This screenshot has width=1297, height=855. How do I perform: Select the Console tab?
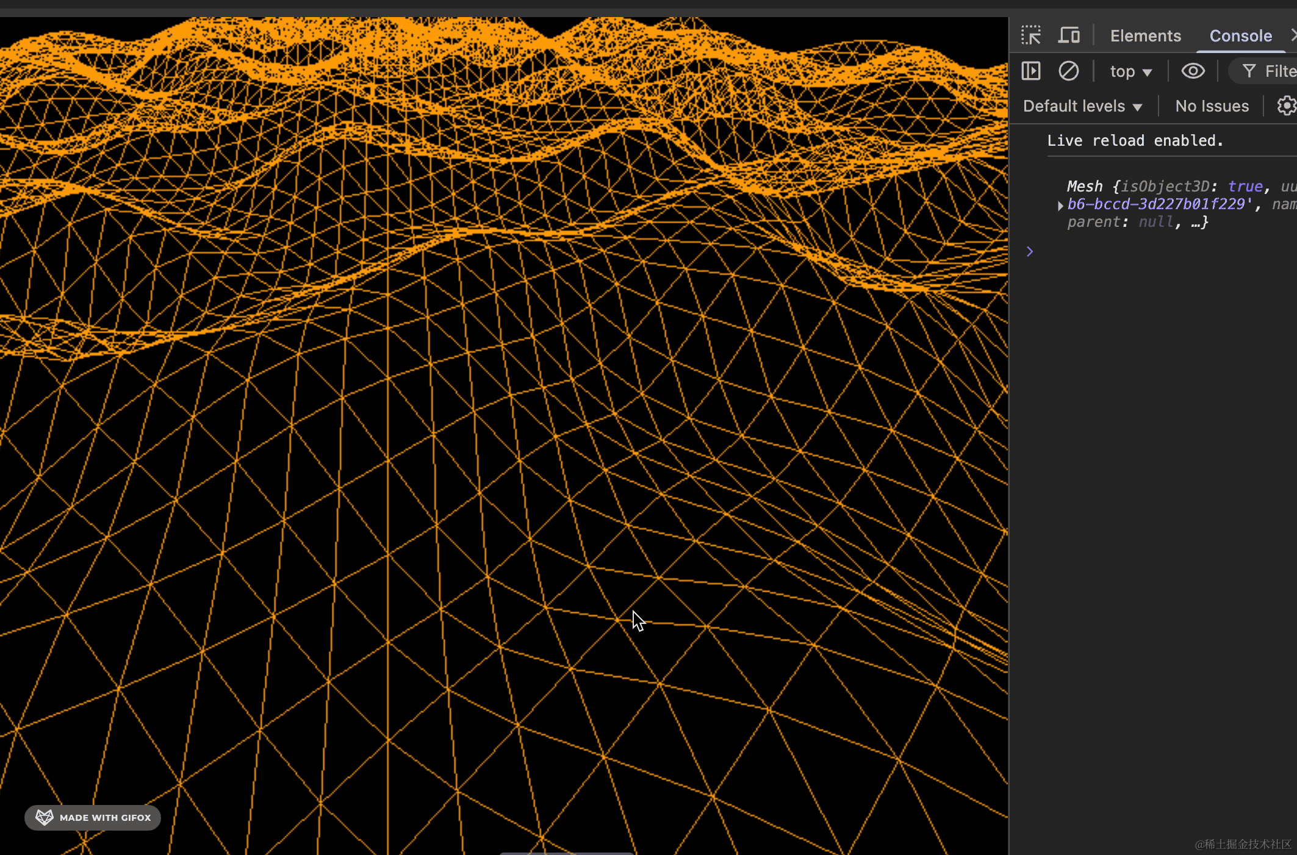1240,36
